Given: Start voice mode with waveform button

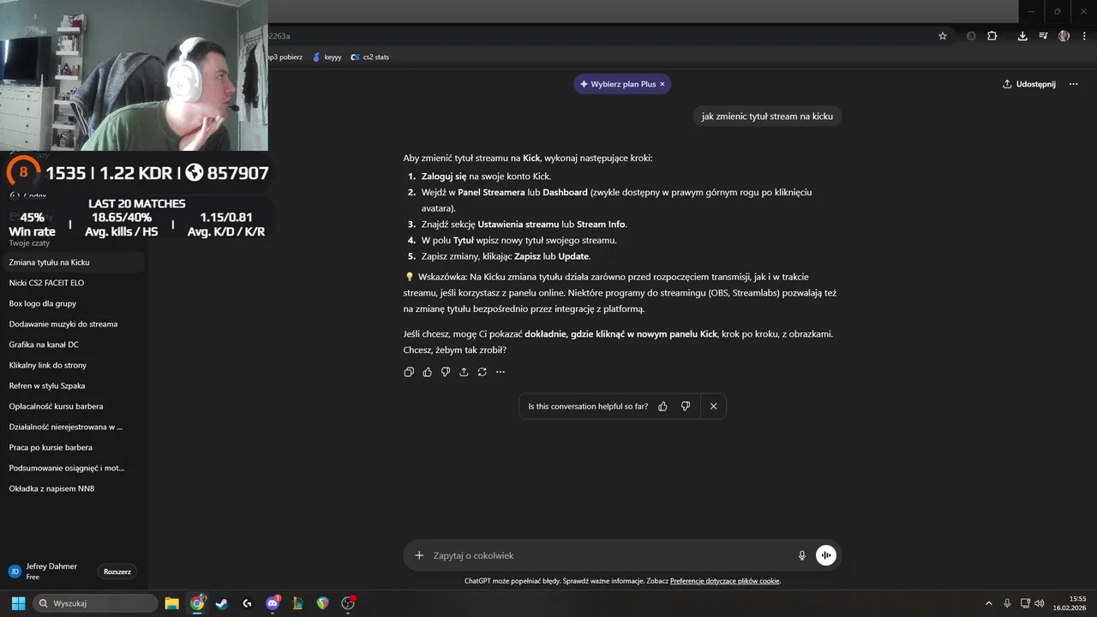Looking at the screenshot, I should pos(825,555).
